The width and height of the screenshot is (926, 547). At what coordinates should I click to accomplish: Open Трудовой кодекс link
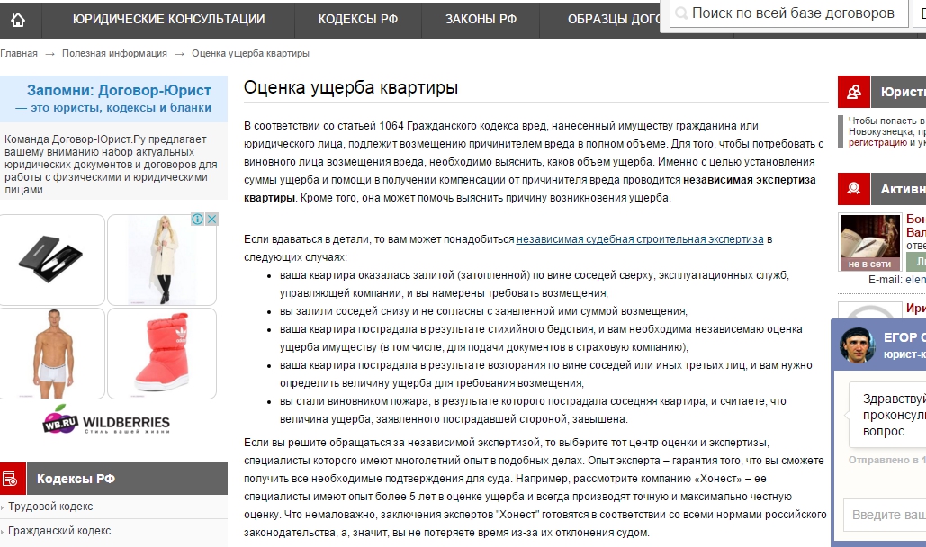(x=50, y=507)
